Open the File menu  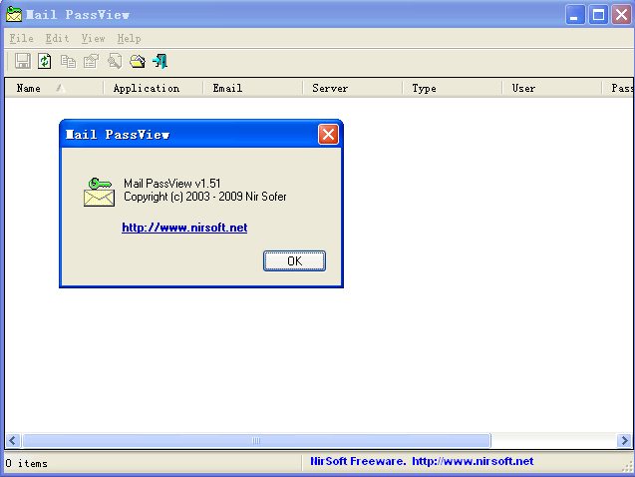pyautogui.click(x=22, y=39)
